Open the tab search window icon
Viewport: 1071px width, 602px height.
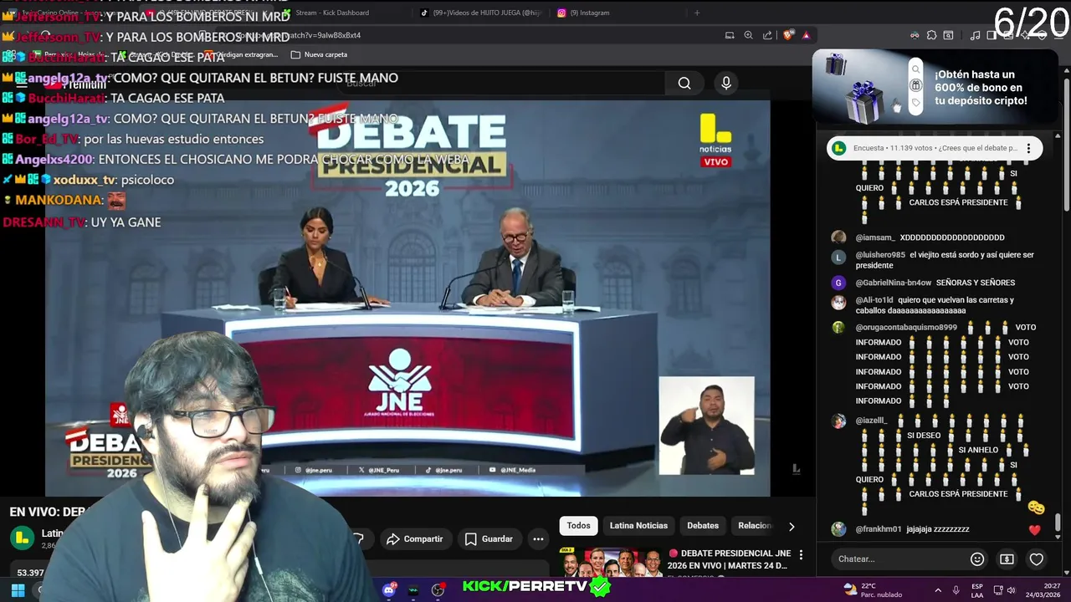click(x=948, y=35)
